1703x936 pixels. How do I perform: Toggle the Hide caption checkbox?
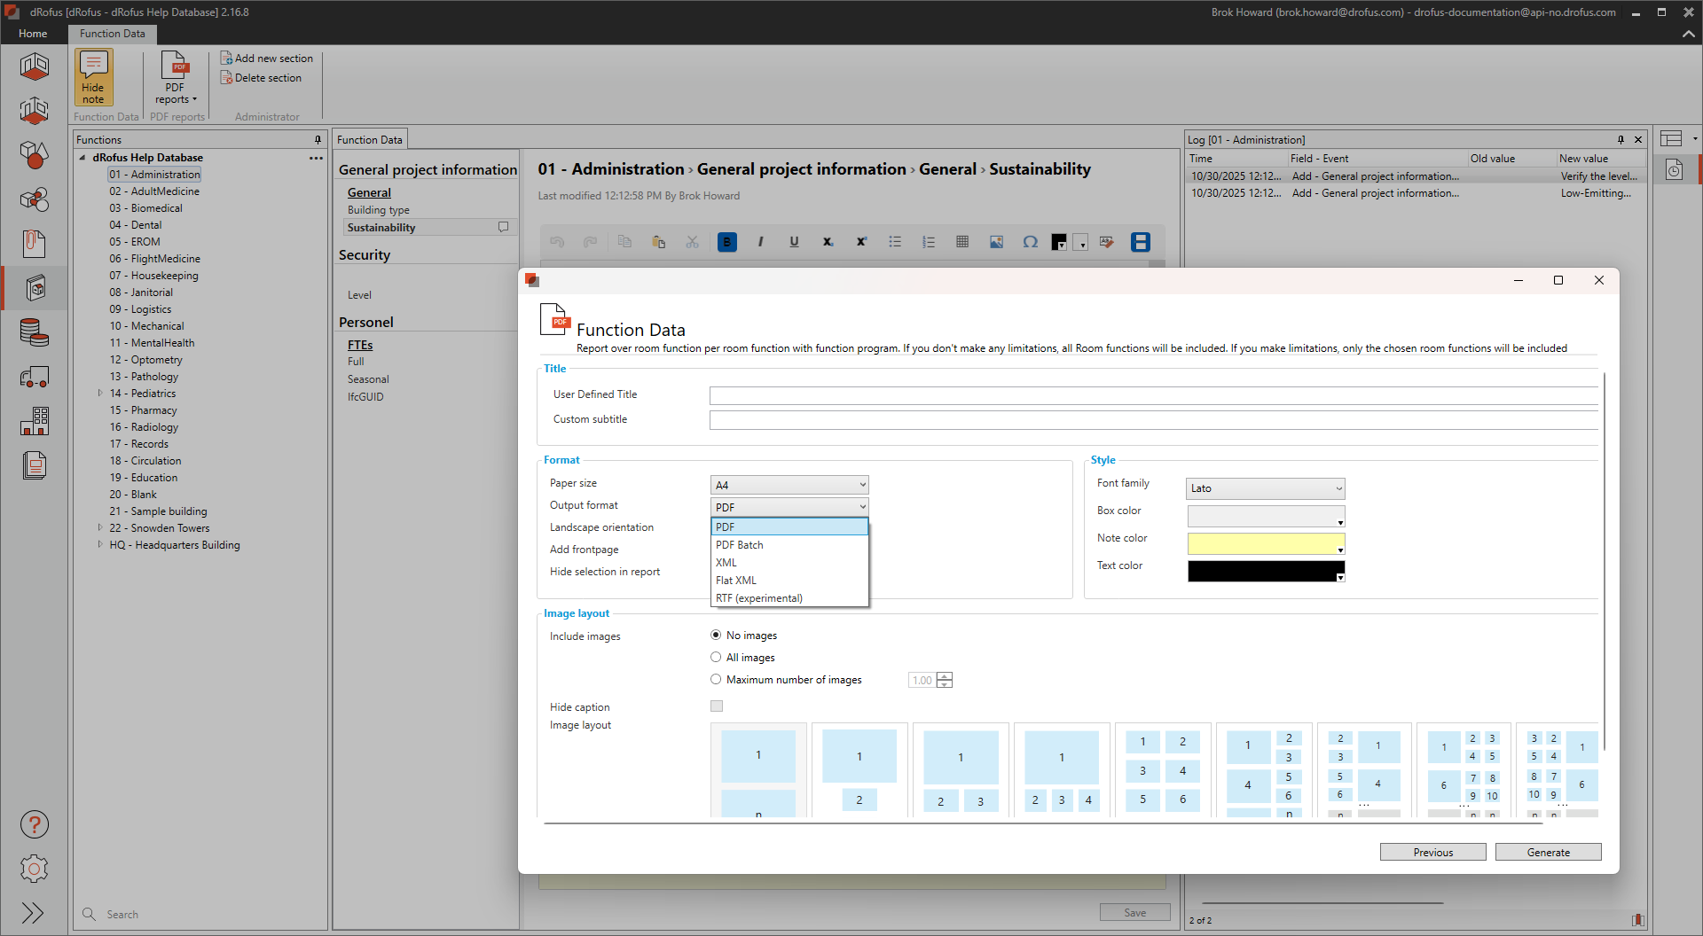pos(717,706)
